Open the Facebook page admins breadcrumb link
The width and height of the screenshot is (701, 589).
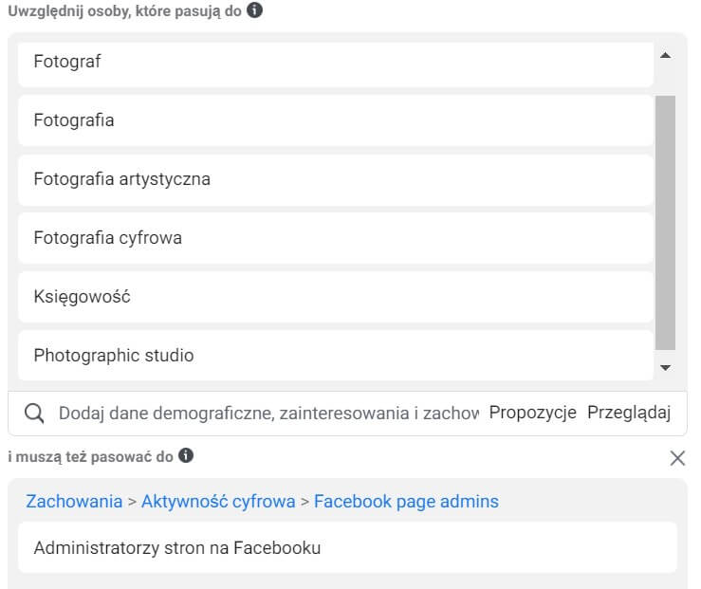point(406,502)
